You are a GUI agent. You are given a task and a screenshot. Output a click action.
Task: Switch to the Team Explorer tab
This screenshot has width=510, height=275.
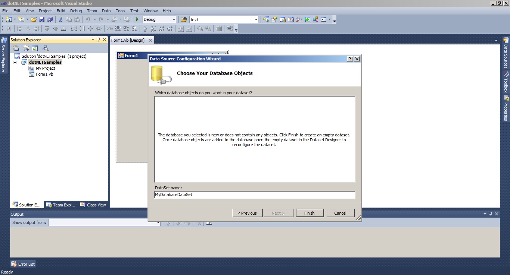point(60,205)
